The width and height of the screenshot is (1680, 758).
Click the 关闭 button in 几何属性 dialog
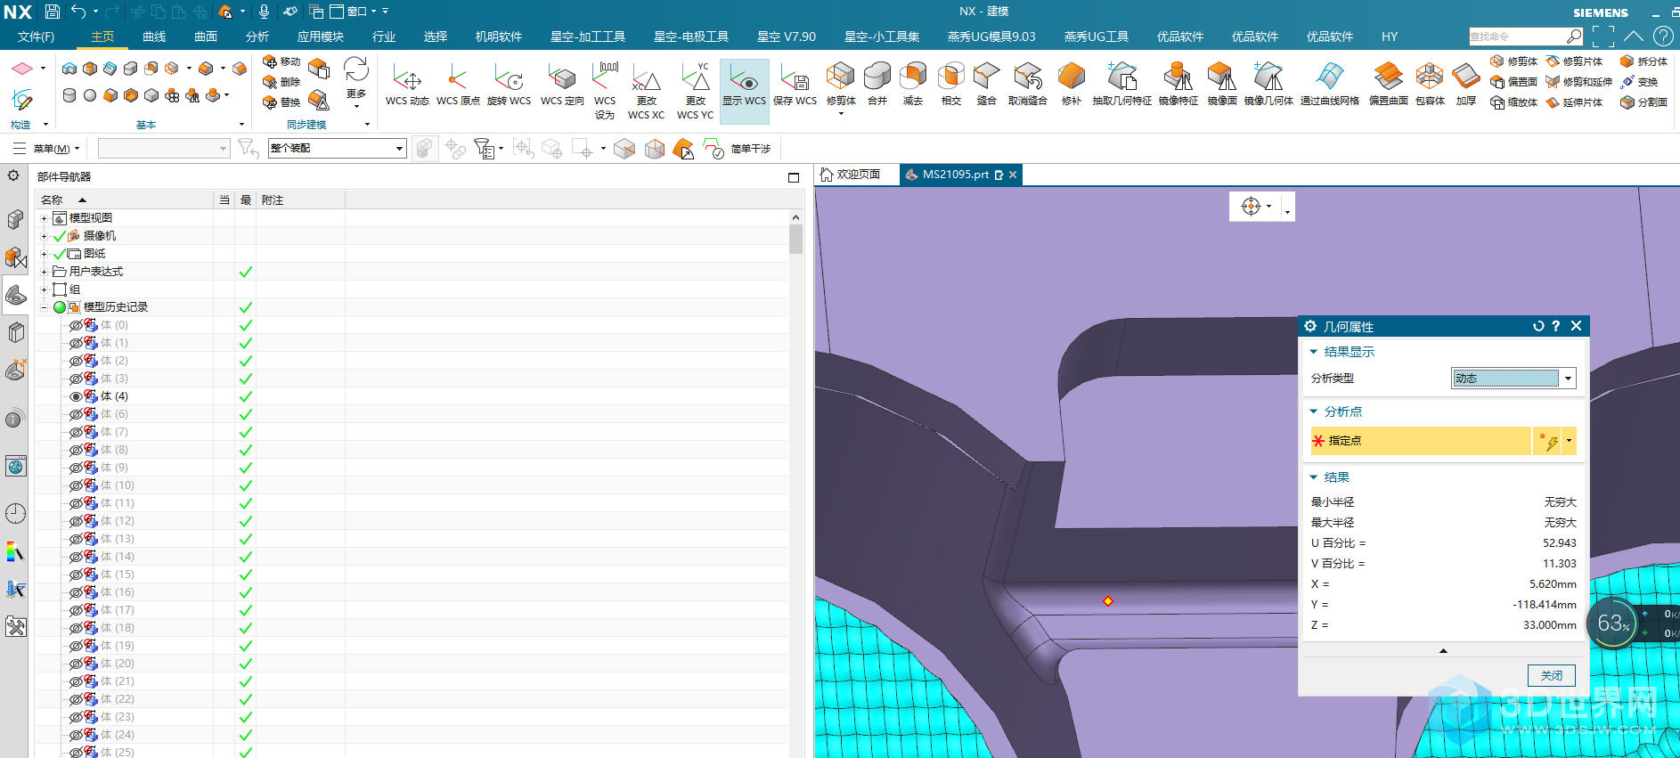coord(1552,675)
